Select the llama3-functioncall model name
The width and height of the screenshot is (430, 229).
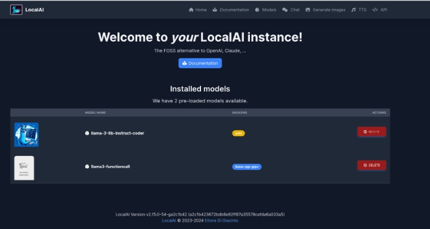(x=110, y=167)
